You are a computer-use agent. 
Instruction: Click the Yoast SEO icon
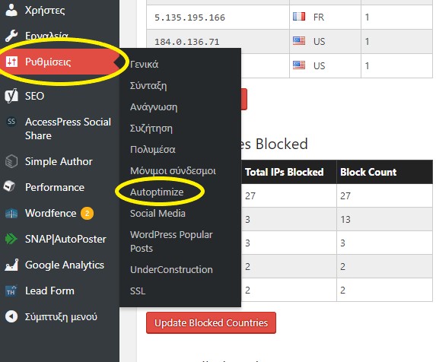pyautogui.click(x=11, y=96)
